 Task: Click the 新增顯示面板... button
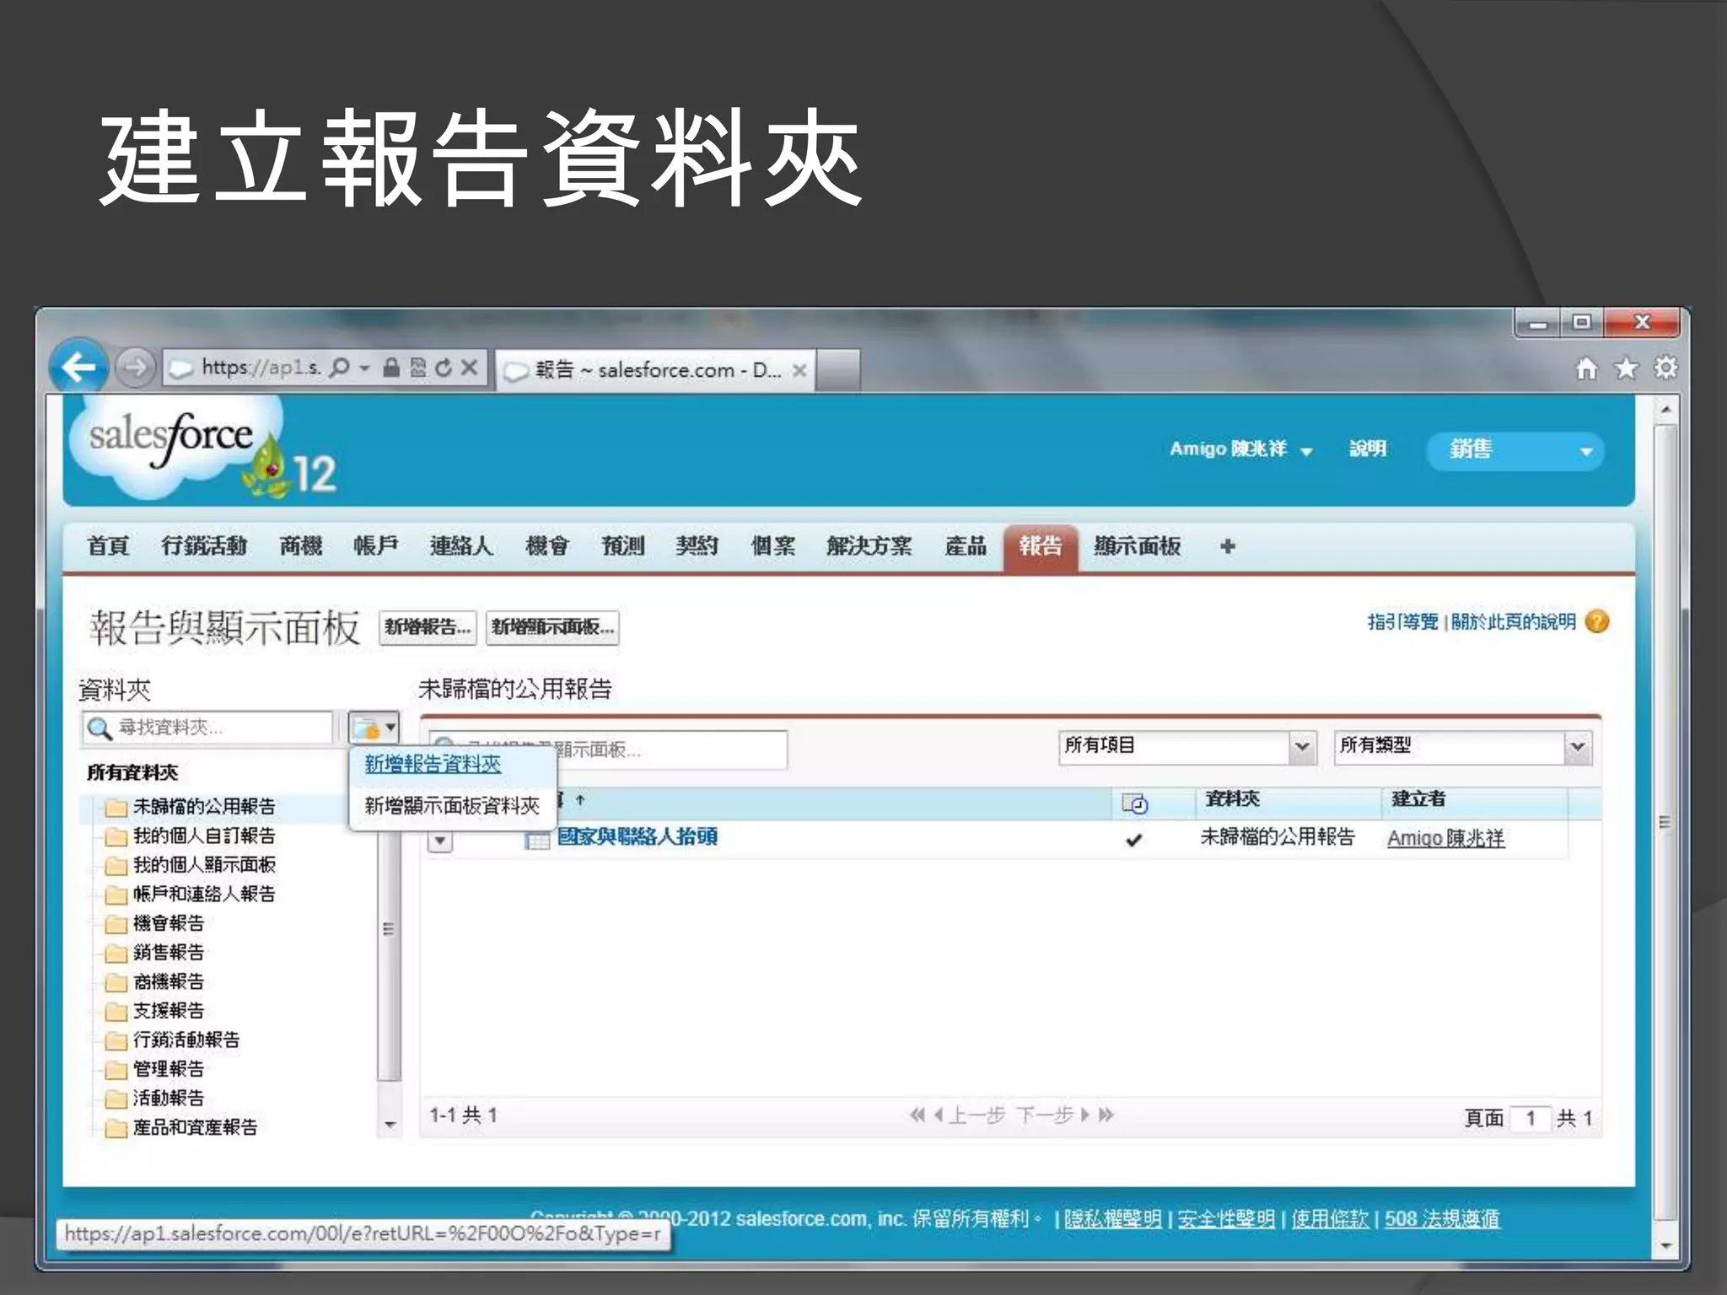pyautogui.click(x=552, y=627)
